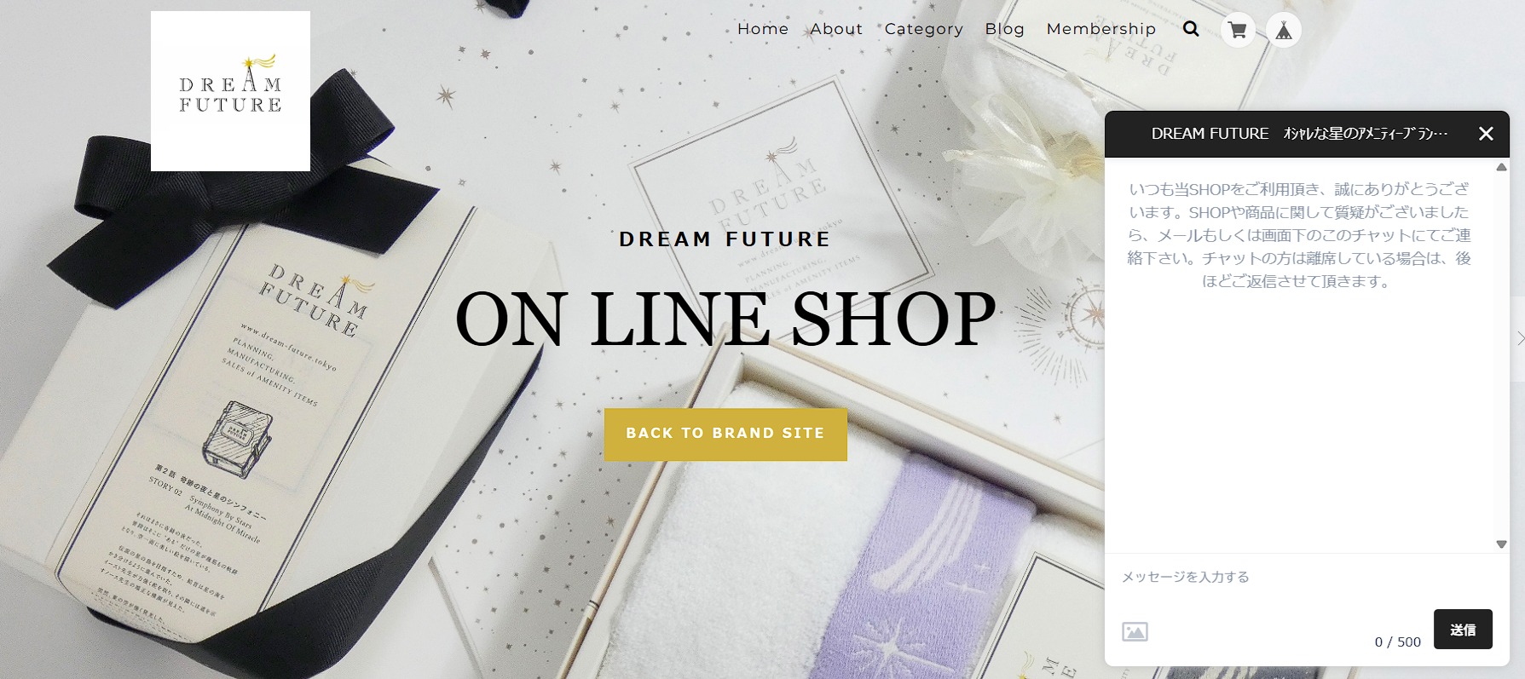Click the chat panel title header

(x=1299, y=134)
